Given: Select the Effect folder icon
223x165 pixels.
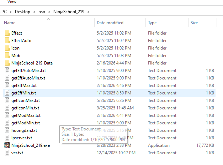Looking at the screenshot, I should [7, 33].
